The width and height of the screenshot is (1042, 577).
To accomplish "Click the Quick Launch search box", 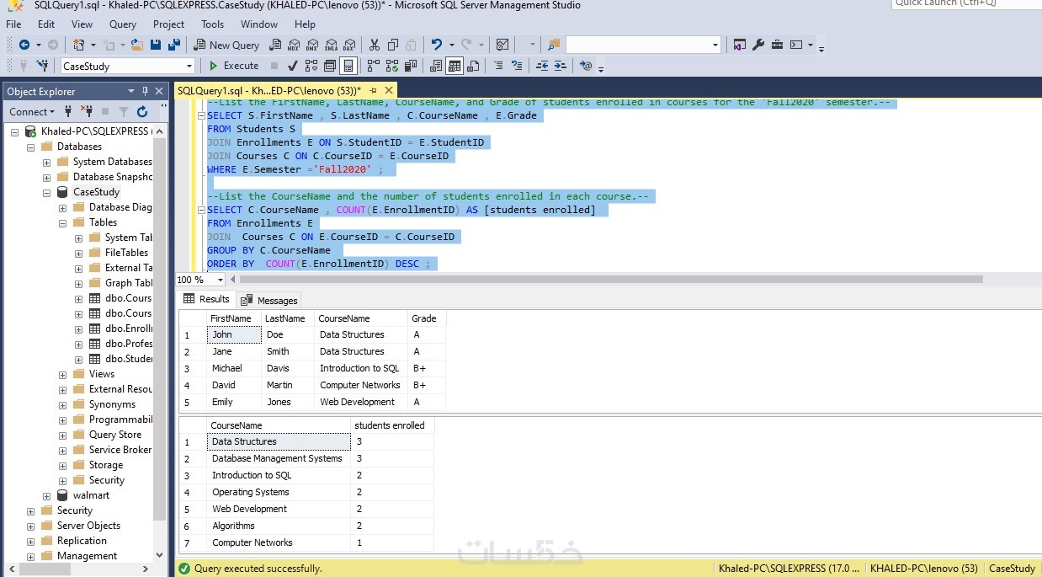I will point(965,3).
